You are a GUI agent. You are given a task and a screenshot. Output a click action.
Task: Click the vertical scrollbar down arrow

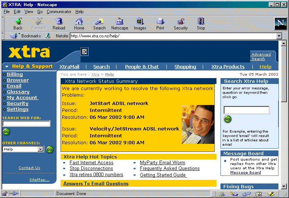tap(284, 186)
